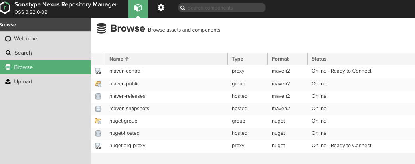Click the hosted type cell of maven-snapshots
Image resolution: width=415 pixels, height=164 pixels.
pyautogui.click(x=239, y=109)
